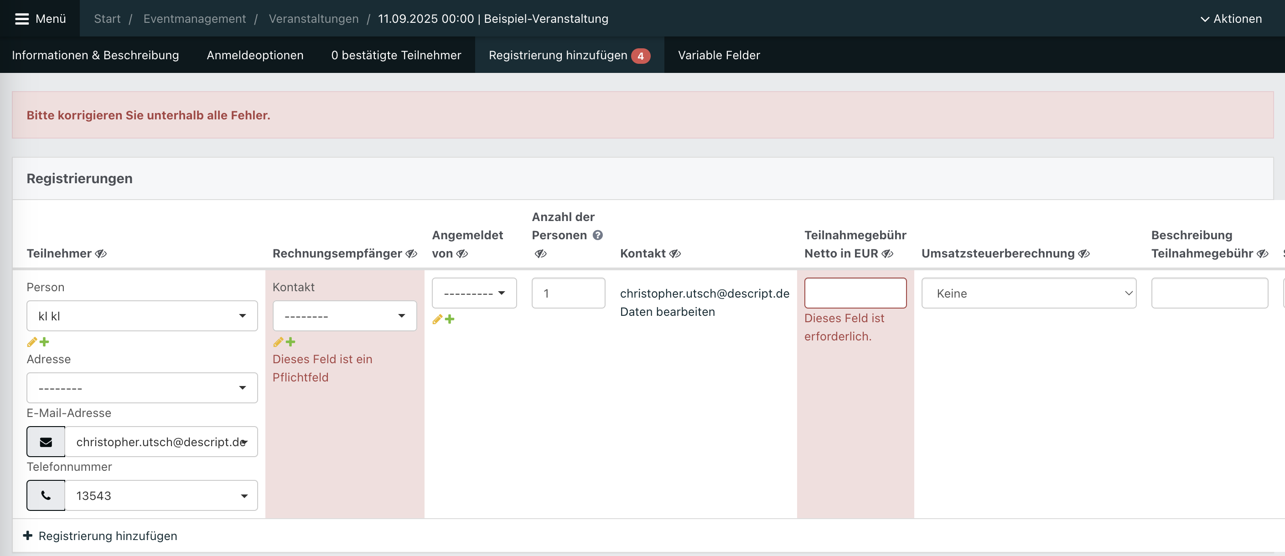Hide the Rechnungsempfänger column via eye icon
This screenshot has height=556, width=1285.
pyautogui.click(x=412, y=254)
